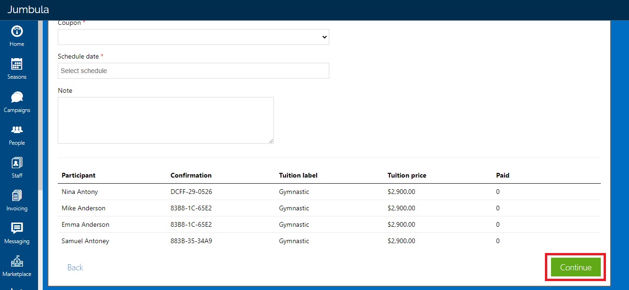The width and height of the screenshot is (629, 290).
Task: Select the Confirmation column header
Action: click(191, 175)
